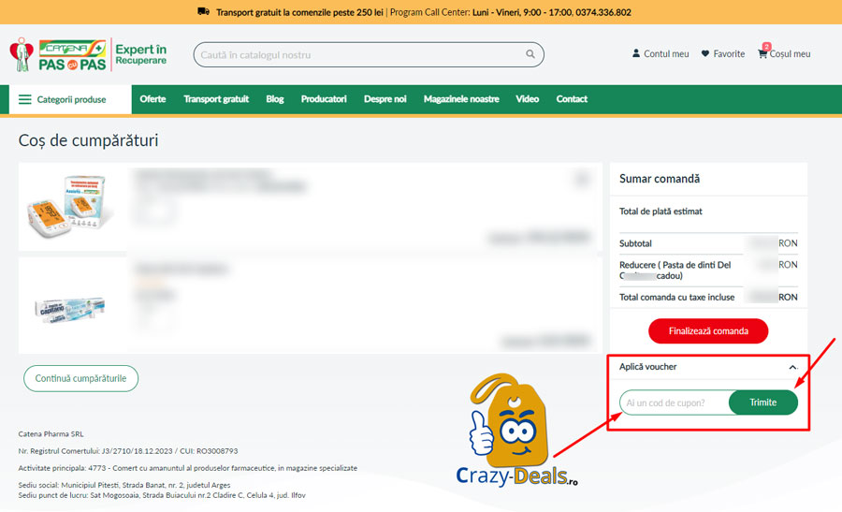The height and width of the screenshot is (512, 842).
Task: Click the delivery truck icon in banner
Action: (x=204, y=11)
